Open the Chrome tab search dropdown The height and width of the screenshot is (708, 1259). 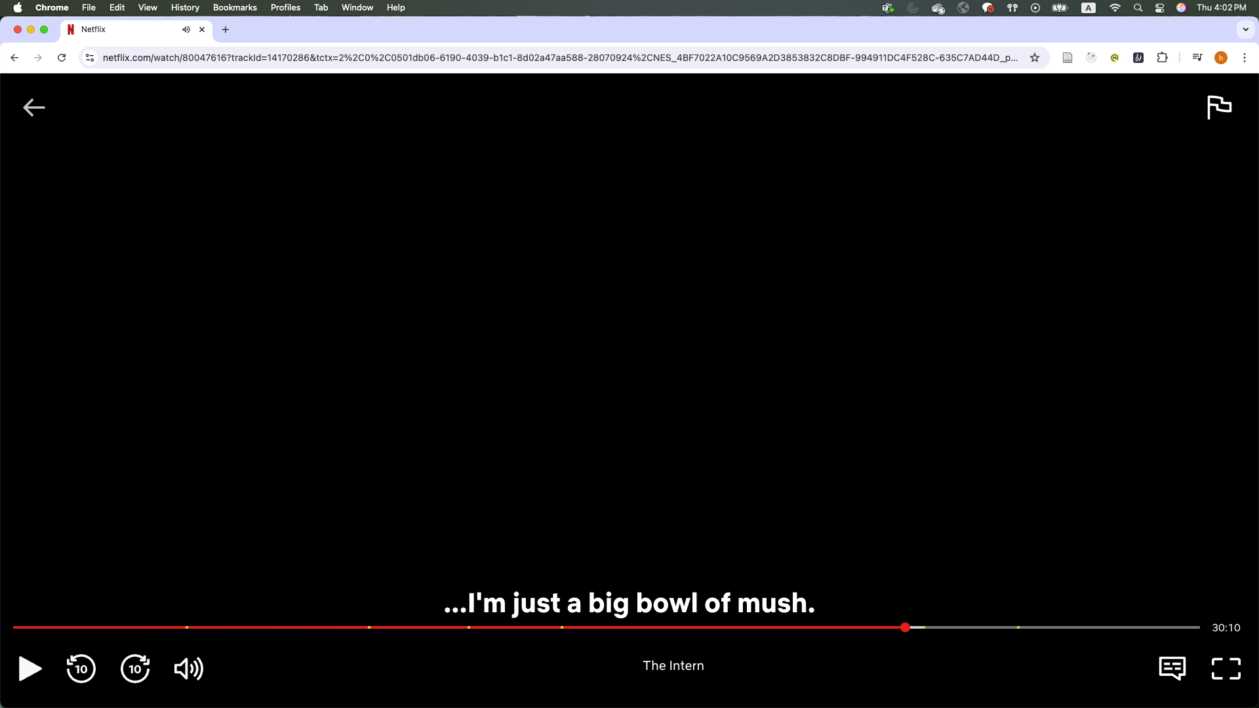coord(1245,29)
